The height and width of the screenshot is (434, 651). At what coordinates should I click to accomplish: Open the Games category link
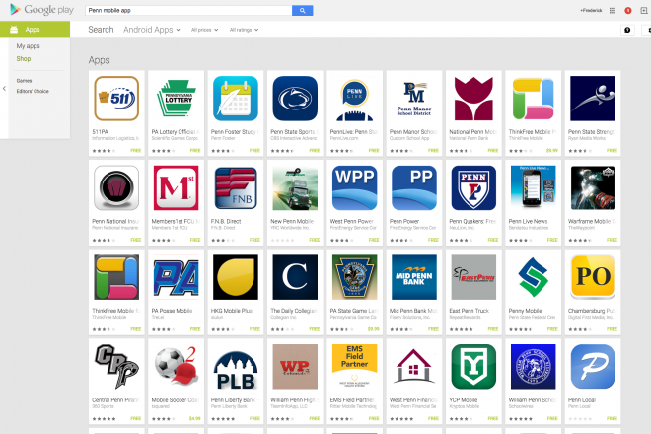(24, 81)
